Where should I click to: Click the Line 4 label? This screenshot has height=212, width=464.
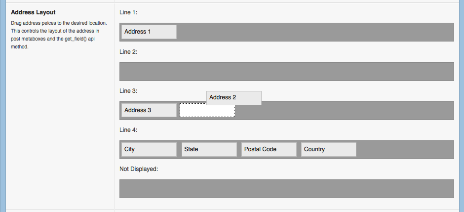point(128,130)
